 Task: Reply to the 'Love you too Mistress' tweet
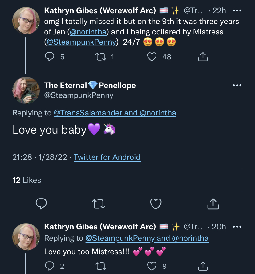[x=50, y=266]
